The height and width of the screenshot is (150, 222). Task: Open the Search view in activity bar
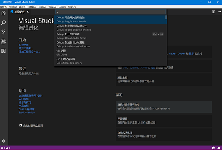(x=3, y=23)
